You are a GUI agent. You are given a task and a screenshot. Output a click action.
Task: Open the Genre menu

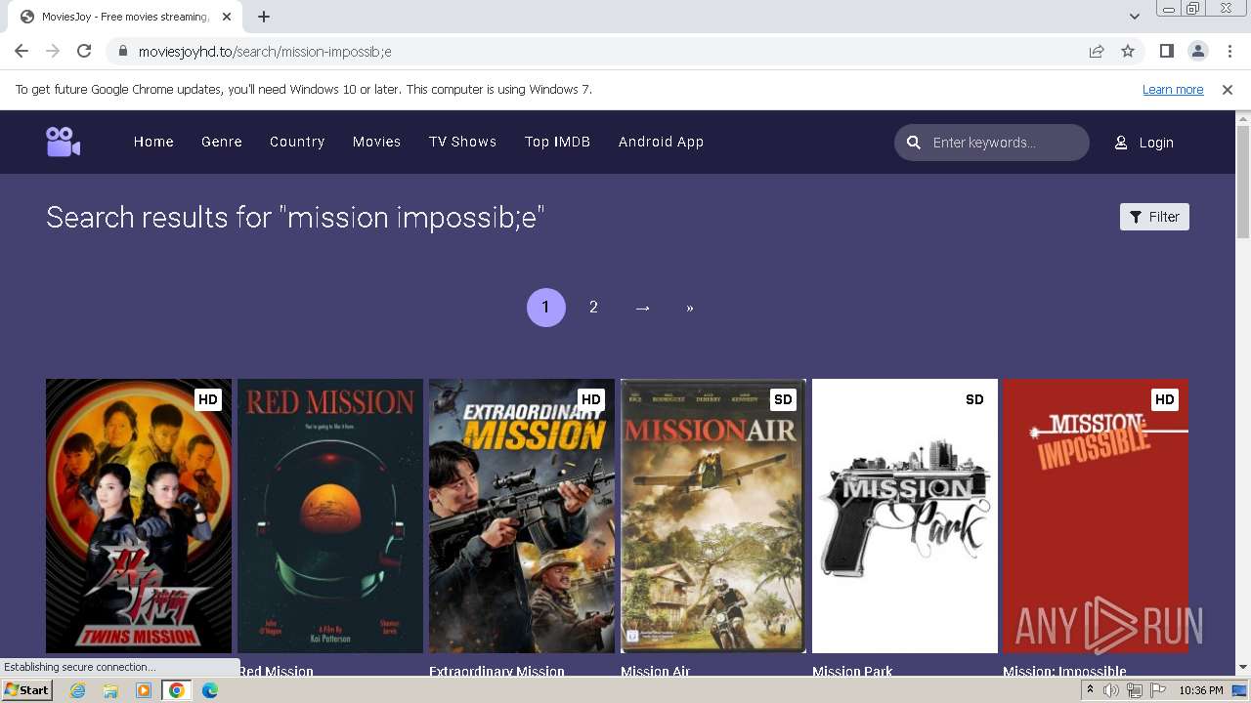[x=222, y=142]
